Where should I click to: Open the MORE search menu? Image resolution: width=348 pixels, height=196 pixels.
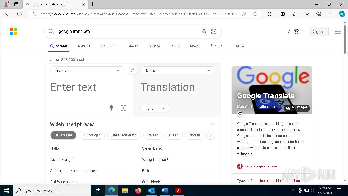pyautogui.click(x=216, y=46)
